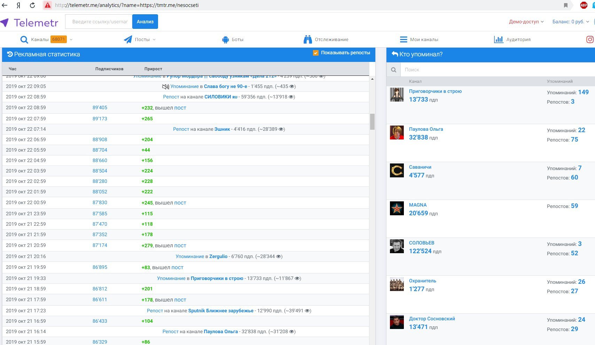Click the eye icon in the Zergulio row
Image resolution: width=595 pixels, height=345 pixels.
coord(279,256)
